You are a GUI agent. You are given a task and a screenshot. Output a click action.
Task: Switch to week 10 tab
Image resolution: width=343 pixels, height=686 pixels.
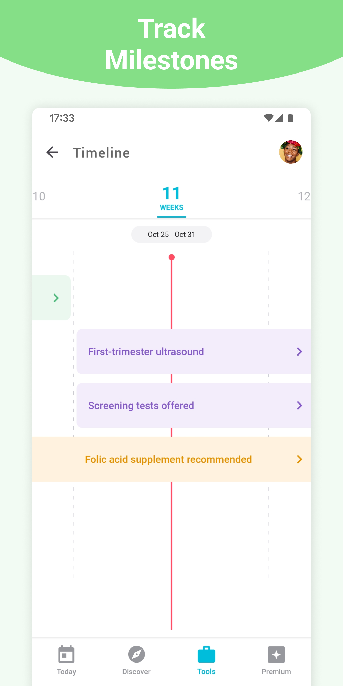tap(39, 197)
